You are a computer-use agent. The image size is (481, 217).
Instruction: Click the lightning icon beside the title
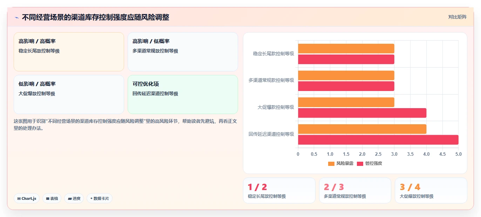click(x=17, y=17)
